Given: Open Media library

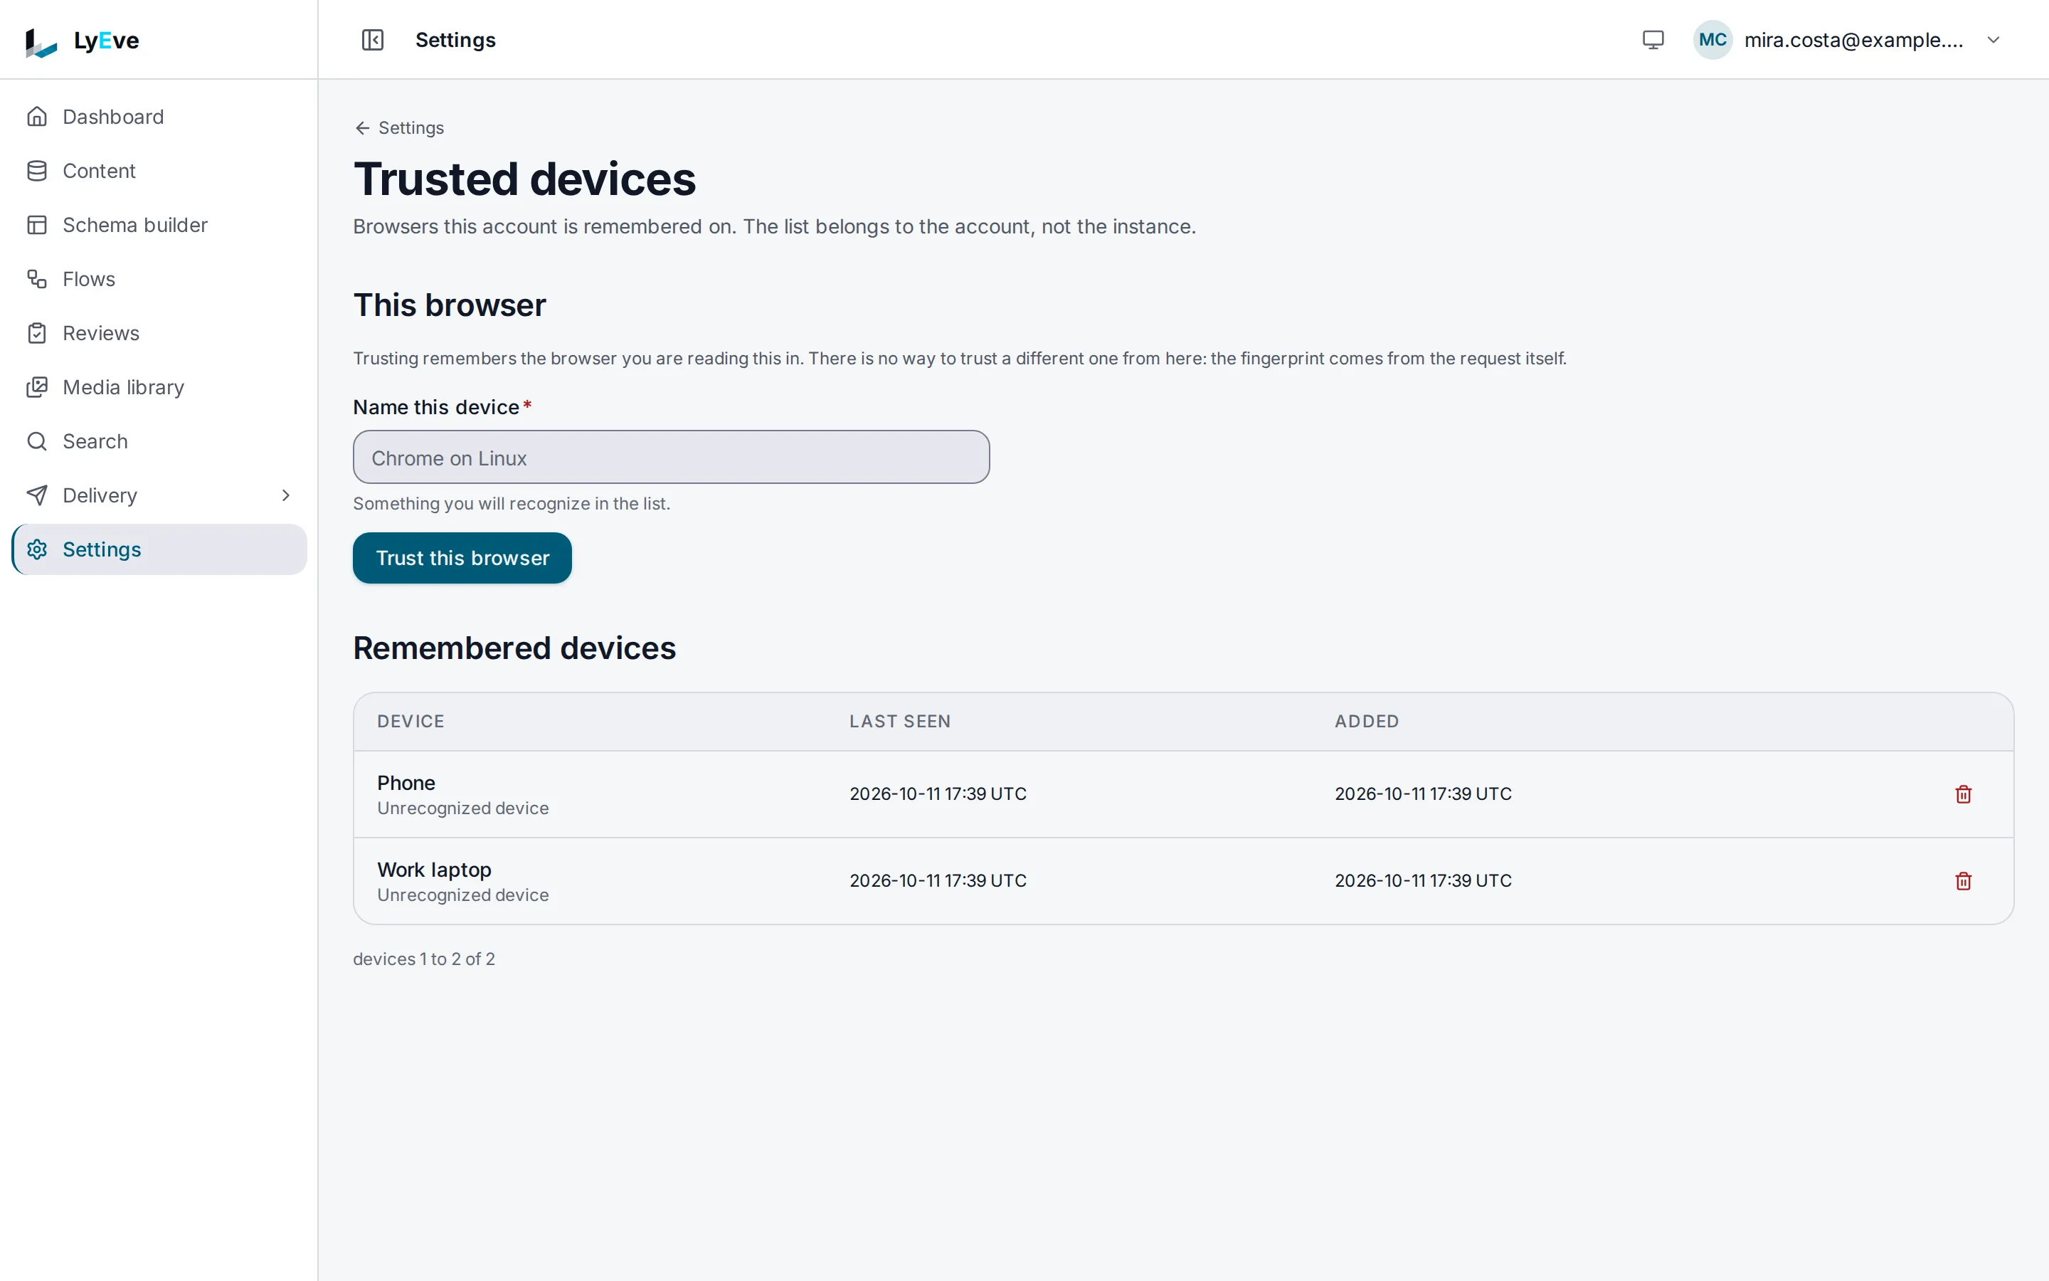Looking at the screenshot, I should [x=159, y=387].
